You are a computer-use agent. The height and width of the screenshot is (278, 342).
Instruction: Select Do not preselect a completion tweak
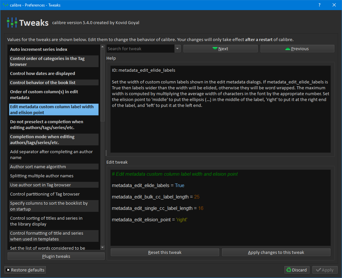[x=54, y=124]
